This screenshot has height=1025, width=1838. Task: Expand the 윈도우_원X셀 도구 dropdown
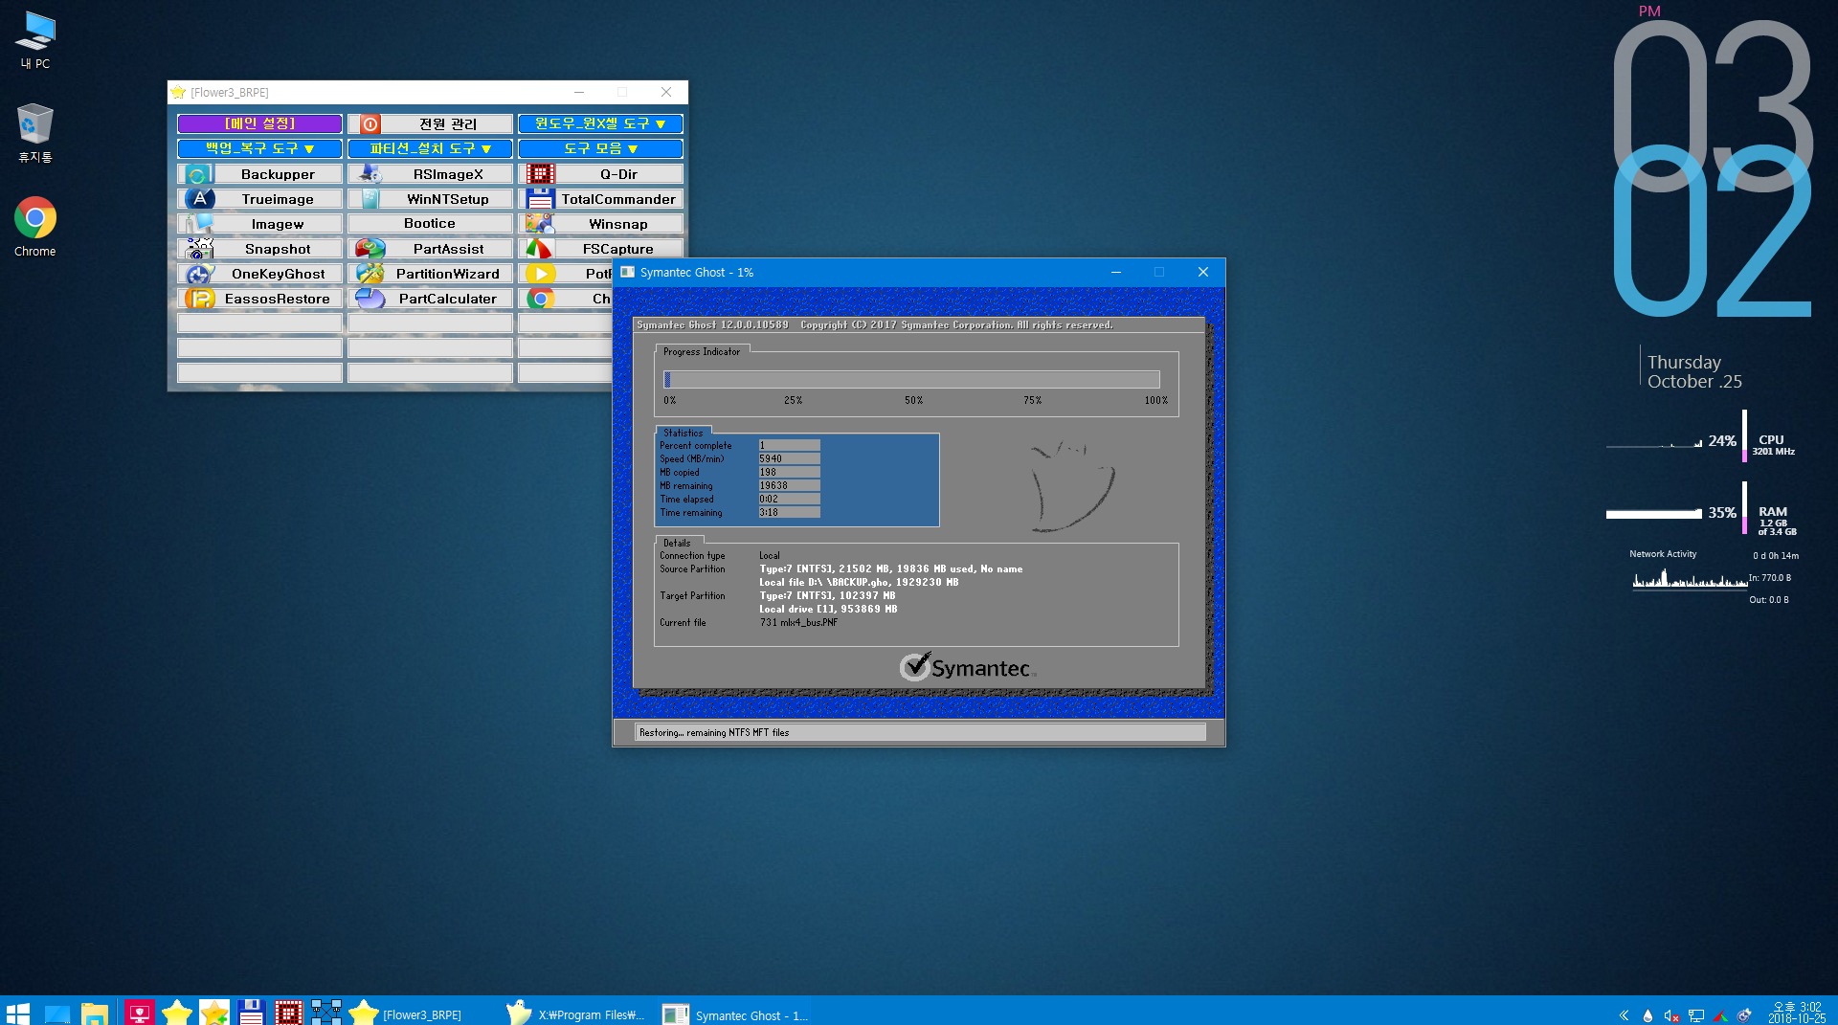600,124
